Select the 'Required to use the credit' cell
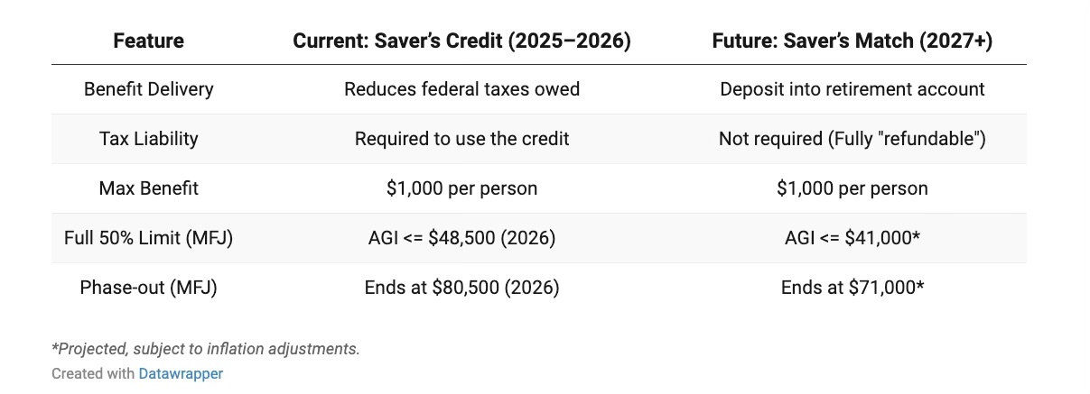The height and width of the screenshot is (394, 1090). (x=461, y=139)
